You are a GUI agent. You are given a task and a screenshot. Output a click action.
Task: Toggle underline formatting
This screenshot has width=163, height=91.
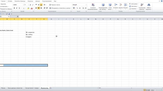(19, 8)
